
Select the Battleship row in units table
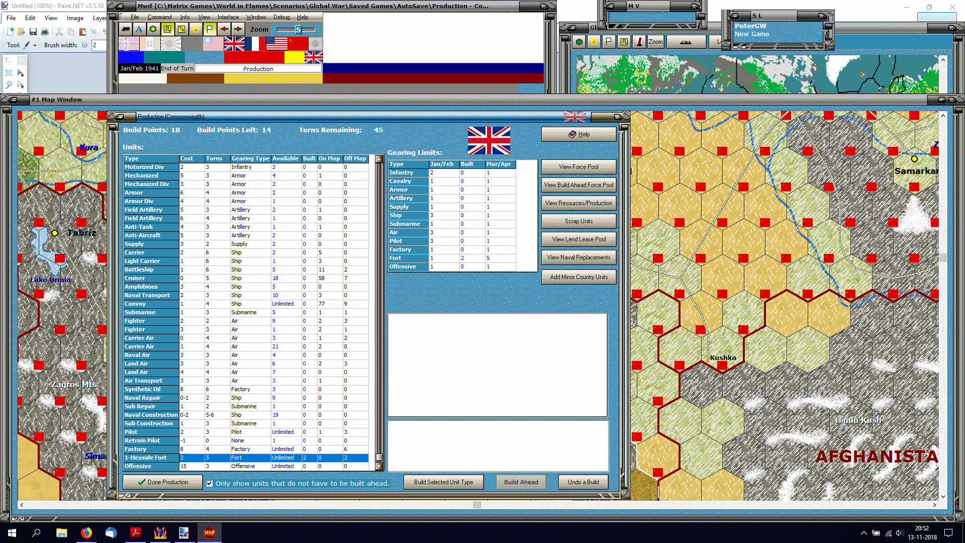tap(139, 269)
